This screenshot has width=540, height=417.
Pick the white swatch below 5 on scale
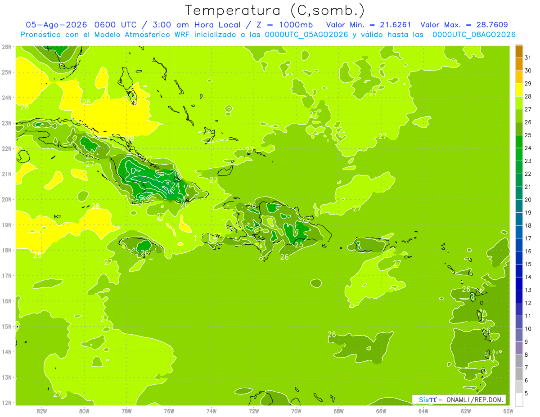point(519,399)
